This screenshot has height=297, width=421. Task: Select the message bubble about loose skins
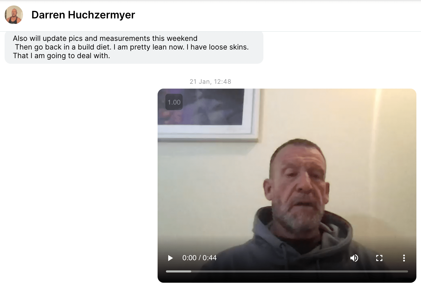tap(134, 47)
